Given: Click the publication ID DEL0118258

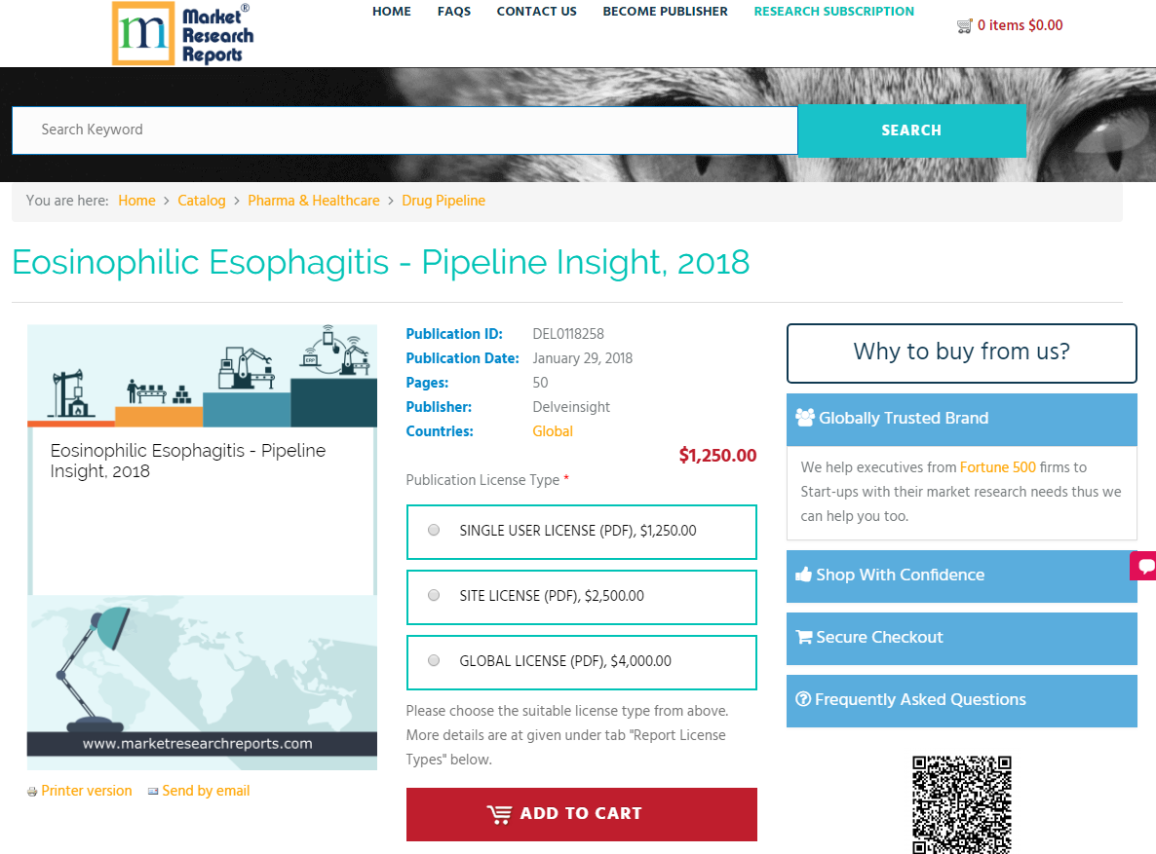Looking at the screenshot, I should [567, 334].
